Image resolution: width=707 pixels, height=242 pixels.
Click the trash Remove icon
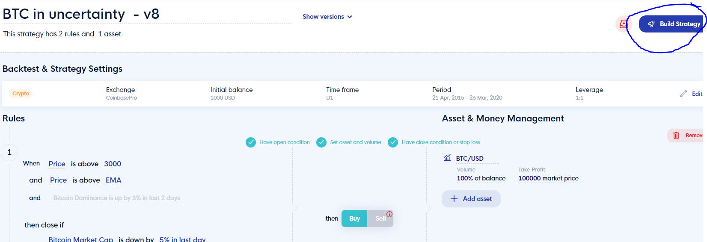[x=676, y=136]
